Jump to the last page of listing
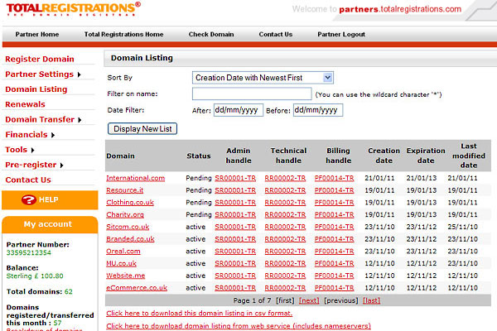Image resolution: width=497 pixels, height=331 pixels. (x=372, y=300)
